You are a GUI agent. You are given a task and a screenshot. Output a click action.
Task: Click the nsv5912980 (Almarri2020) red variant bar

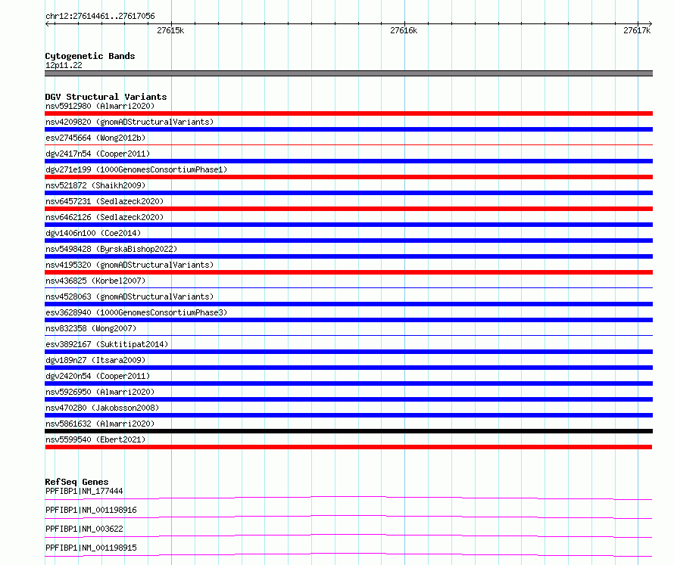point(348,113)
